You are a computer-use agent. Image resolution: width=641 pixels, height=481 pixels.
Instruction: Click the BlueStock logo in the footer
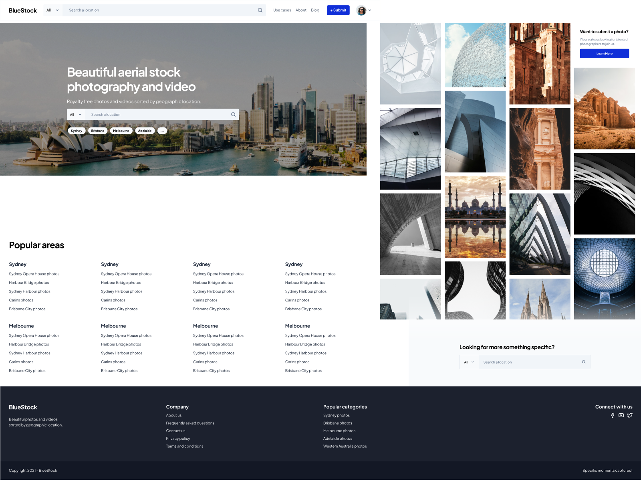23,407
